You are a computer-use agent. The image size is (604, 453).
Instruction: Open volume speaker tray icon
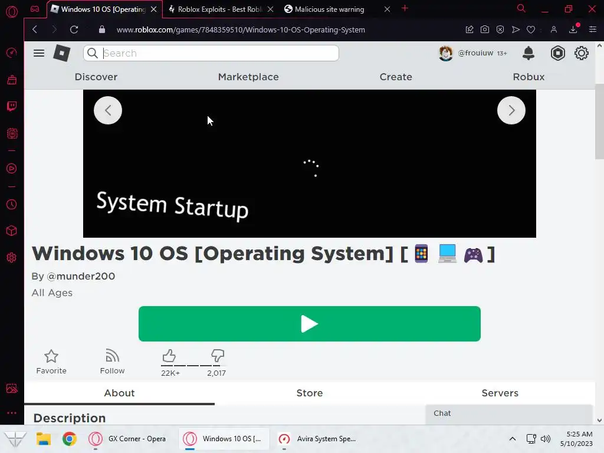pos(546,438)
